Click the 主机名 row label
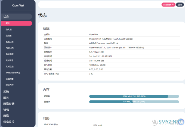The height and width of the screenshot is (127, 185). coord(47,35)
